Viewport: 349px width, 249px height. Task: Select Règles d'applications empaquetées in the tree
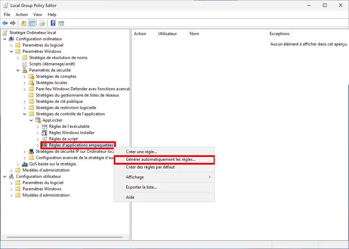78,145
